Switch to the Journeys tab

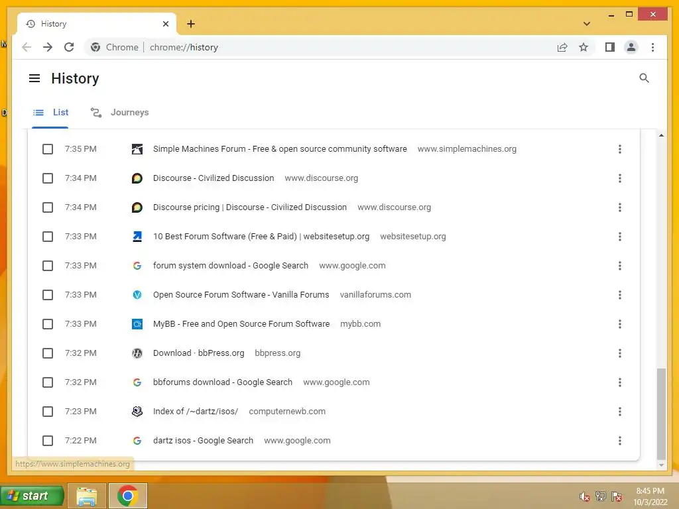(x=119, y=113)
